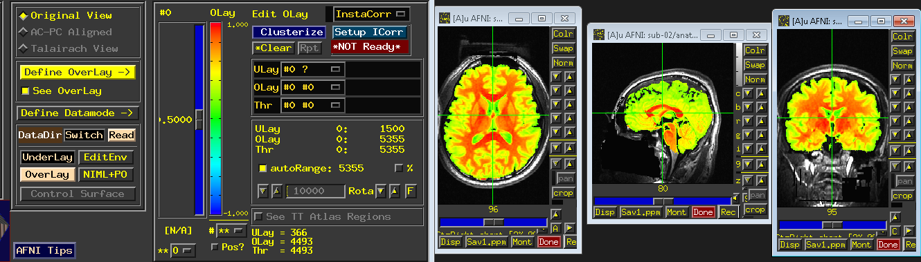Expand the Define Datamode panel

[x=78, y=113]
